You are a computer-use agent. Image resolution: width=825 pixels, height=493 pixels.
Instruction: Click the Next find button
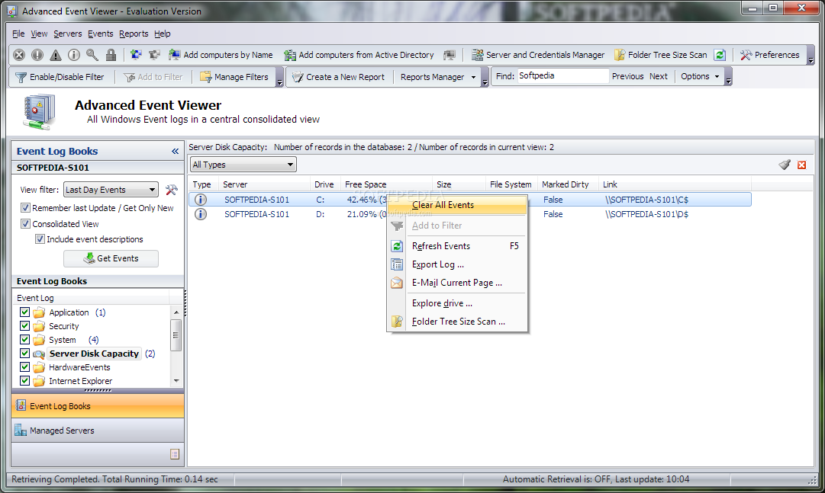click(x=658, y=76)
